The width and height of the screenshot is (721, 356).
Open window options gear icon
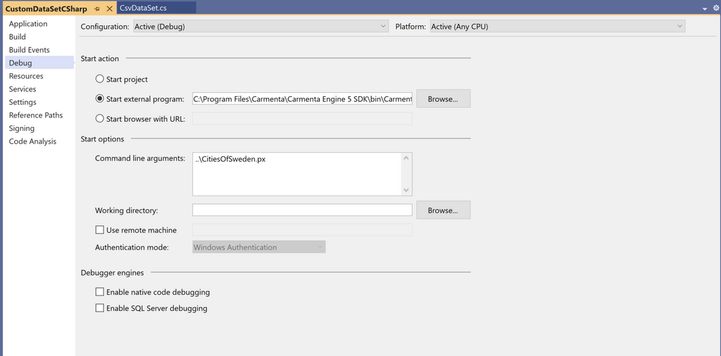(716, 8)
